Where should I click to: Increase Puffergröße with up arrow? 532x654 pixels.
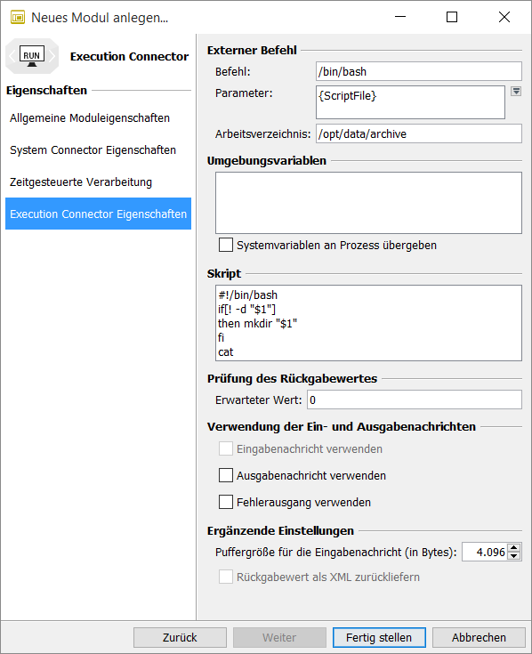514,547
